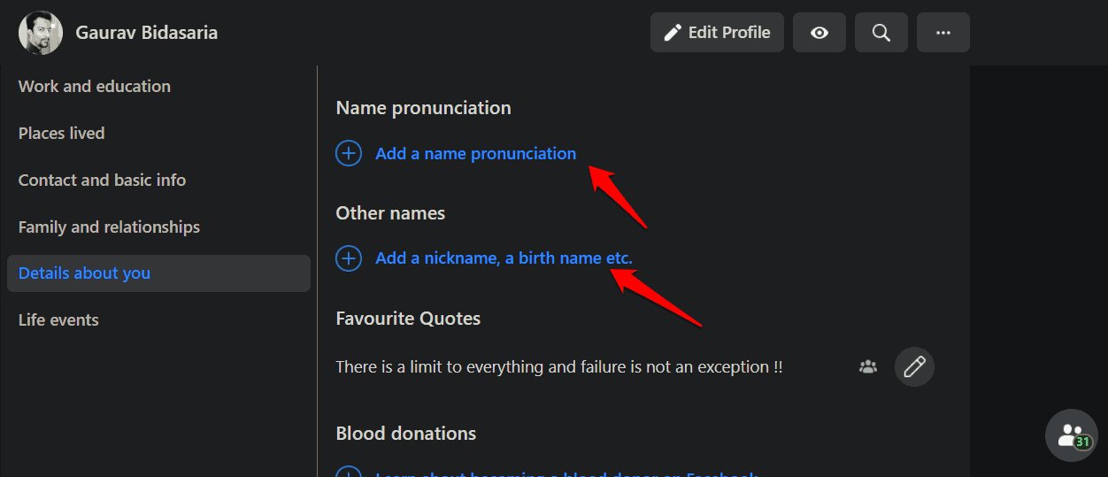The image size is (1108, 477).
Task: Click the profile search magnifier icon
Action: pyautogui.click(x=881, y=33)
